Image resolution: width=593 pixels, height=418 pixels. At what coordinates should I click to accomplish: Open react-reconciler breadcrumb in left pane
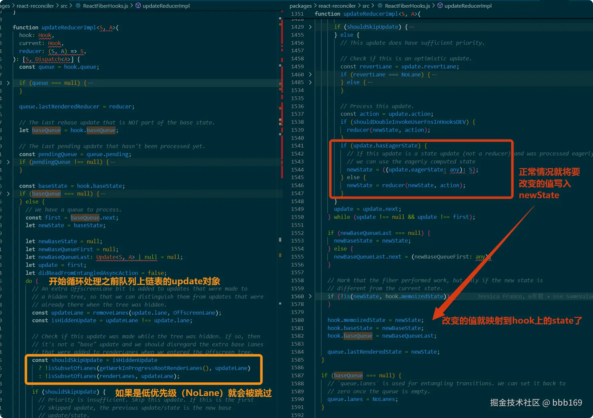[35, 6]
